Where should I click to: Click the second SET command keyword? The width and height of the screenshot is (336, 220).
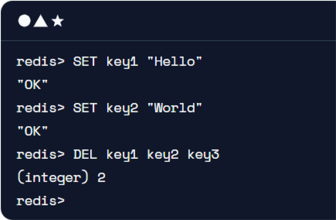[85, 108]
